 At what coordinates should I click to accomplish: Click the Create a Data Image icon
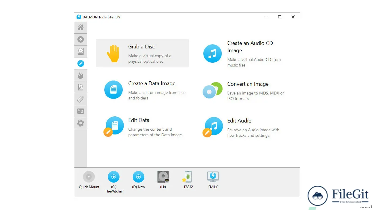pyautogui.click(x=113, y=90)
